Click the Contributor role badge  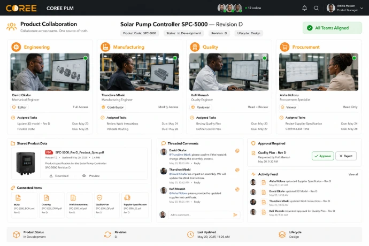113,107
